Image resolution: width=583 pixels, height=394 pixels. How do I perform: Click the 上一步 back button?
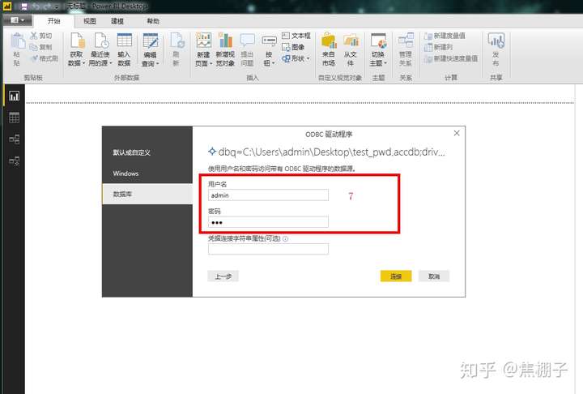(x=223, y=276)
